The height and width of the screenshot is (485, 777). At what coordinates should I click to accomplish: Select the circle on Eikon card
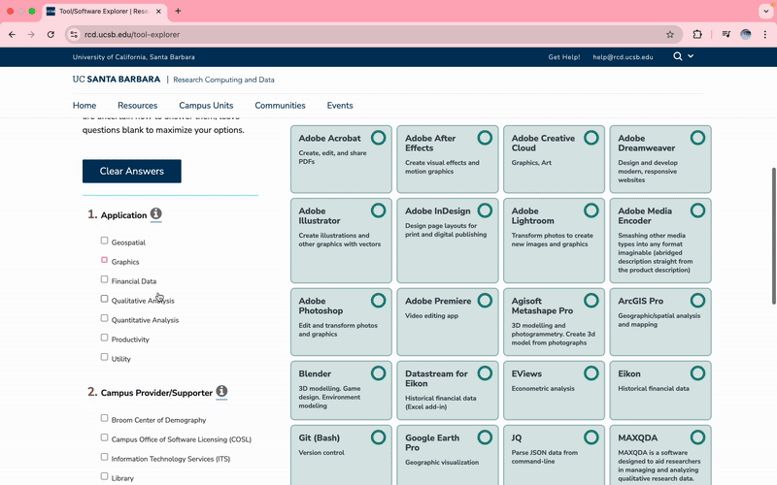(697, 373)
